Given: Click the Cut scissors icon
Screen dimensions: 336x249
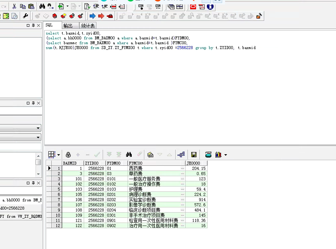Looking at the screenshot, I should 14,6.
